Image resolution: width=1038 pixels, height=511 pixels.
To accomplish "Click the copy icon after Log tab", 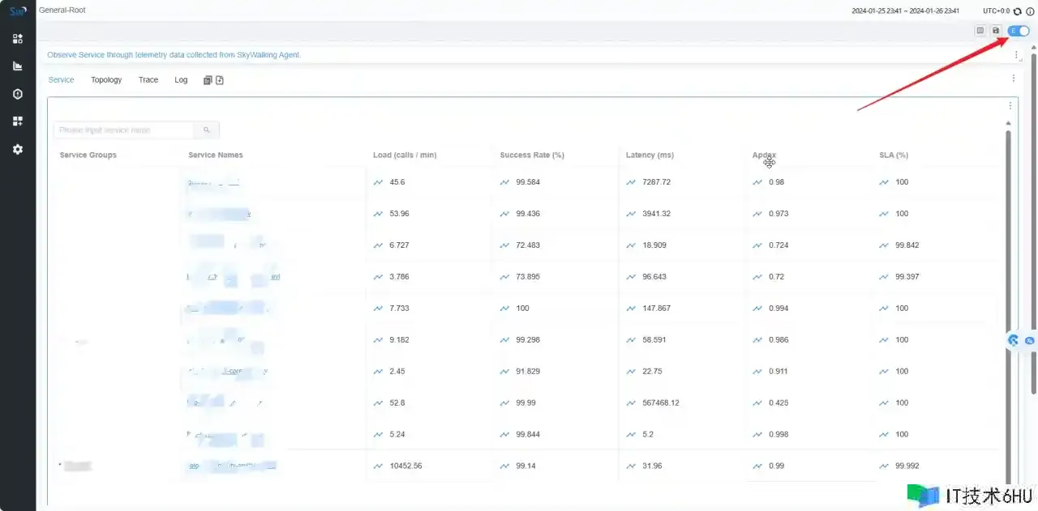I will (x=208, y=80).
